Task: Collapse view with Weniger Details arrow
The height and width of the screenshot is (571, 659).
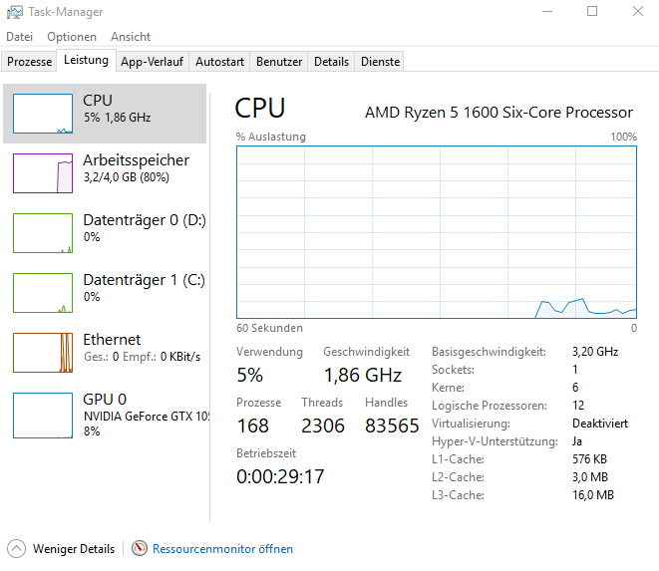Action: pyautogui.click(x=17, y=548)
